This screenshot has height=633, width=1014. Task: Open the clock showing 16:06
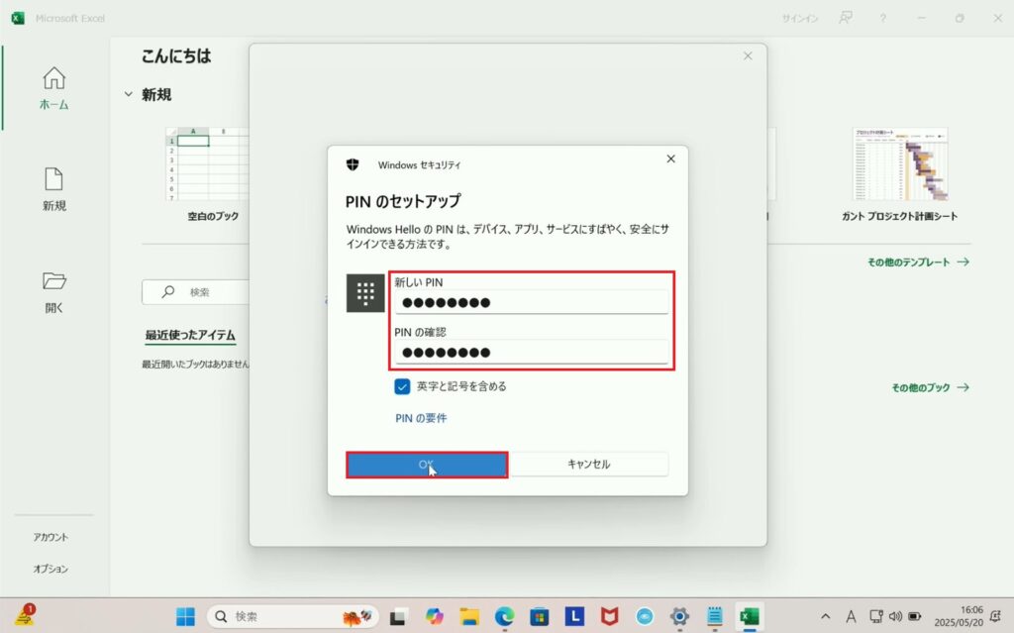pyautogui.click(x=959, y=616)
